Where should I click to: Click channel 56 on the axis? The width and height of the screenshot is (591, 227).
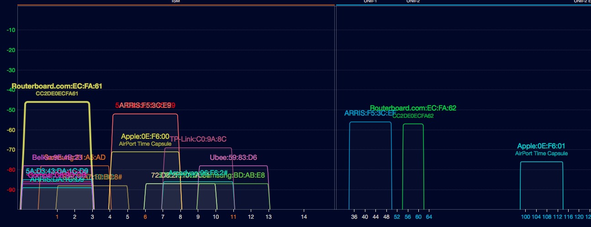pyautogui.click(x=408, y=217)
